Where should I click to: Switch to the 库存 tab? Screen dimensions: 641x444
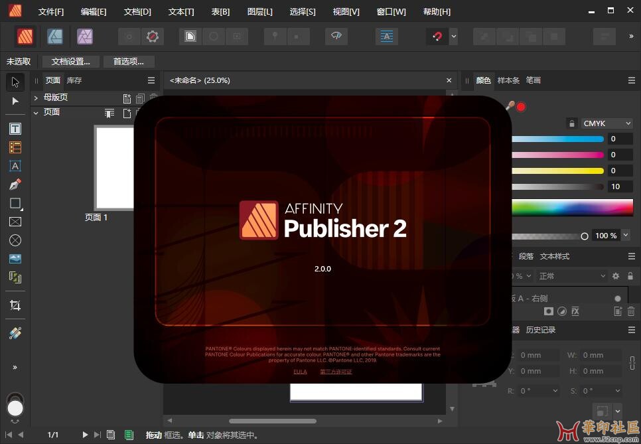click(x=74, y=80)
